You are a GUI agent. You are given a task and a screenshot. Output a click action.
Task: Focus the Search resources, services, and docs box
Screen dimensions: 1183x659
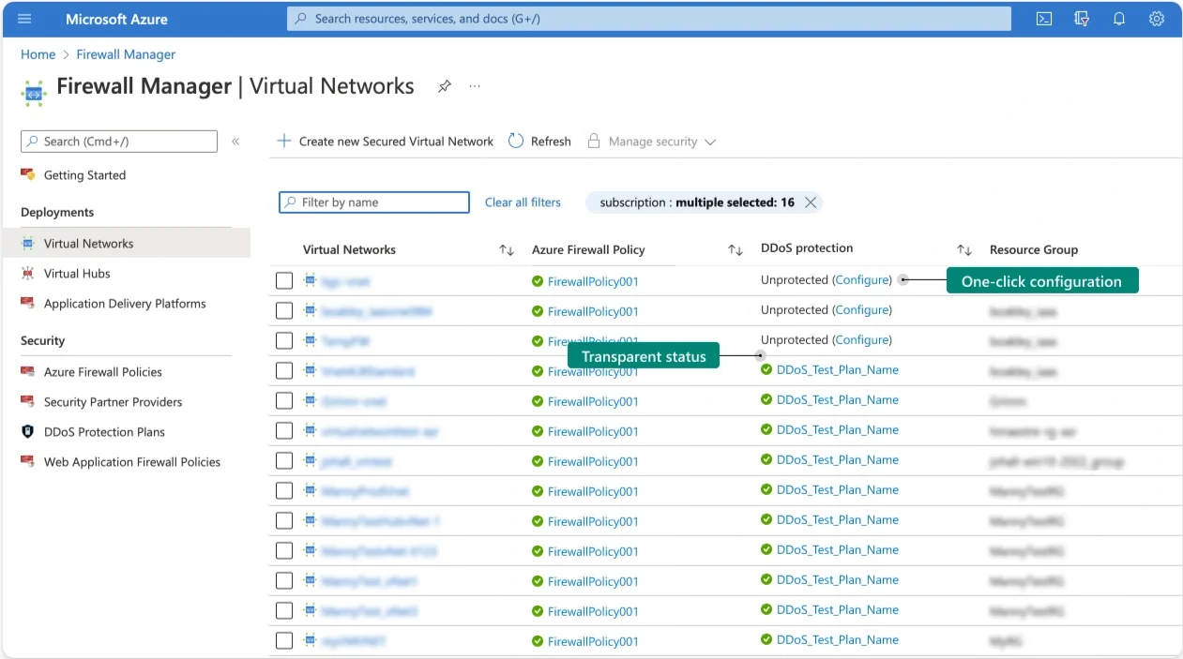tap(649, 19)
